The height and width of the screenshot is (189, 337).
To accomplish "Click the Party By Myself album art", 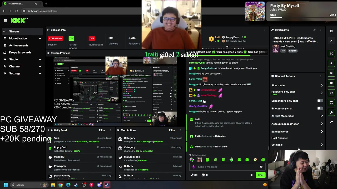I will pyautogui.click(x=255, y=11).
